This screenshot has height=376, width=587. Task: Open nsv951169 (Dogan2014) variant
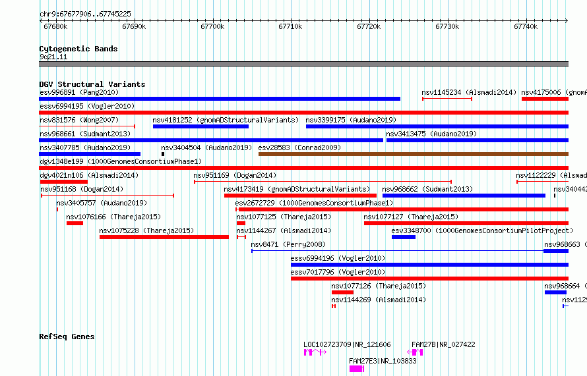235,175
